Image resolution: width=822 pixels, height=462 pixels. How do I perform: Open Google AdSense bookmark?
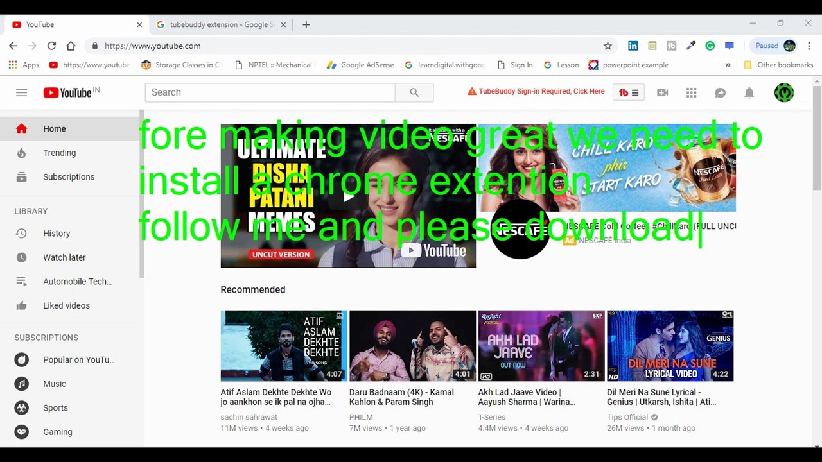(360, 65)
